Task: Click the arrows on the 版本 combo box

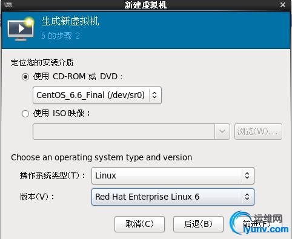Action: [247, 197]
